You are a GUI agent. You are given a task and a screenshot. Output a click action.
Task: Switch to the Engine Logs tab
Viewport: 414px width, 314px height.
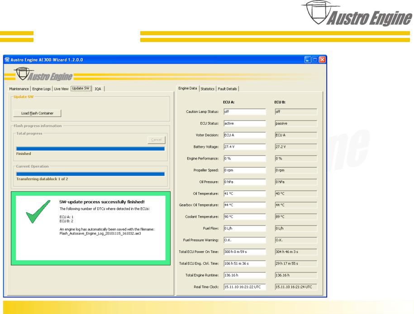(42, 89)
